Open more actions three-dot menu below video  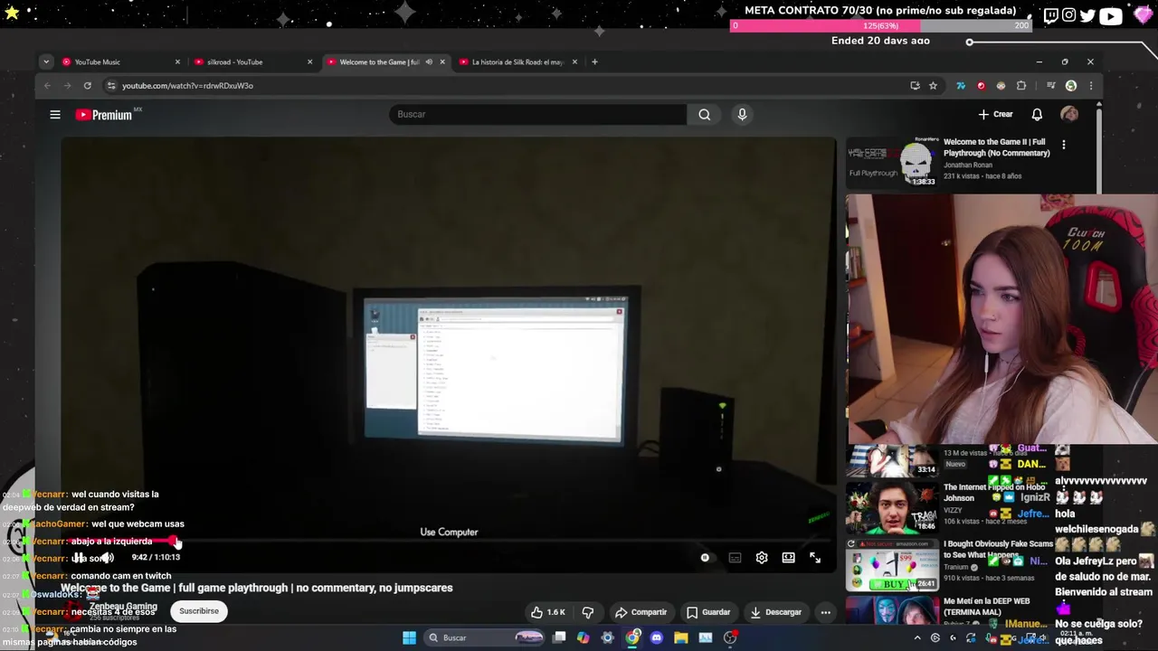[825, 612]
